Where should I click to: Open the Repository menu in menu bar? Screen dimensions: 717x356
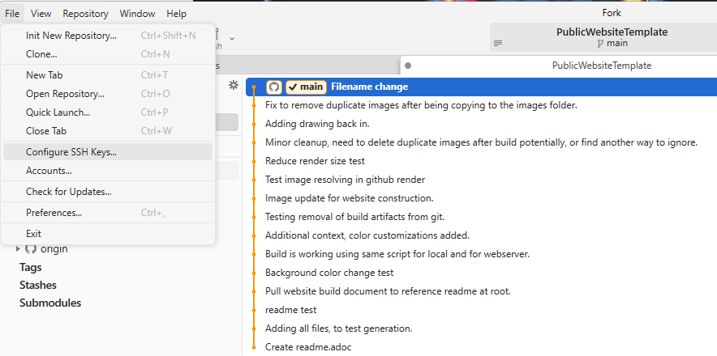(x=85, y=14)
